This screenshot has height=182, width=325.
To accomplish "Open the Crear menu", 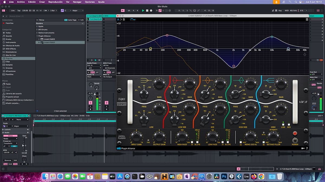I will [42, 2].
